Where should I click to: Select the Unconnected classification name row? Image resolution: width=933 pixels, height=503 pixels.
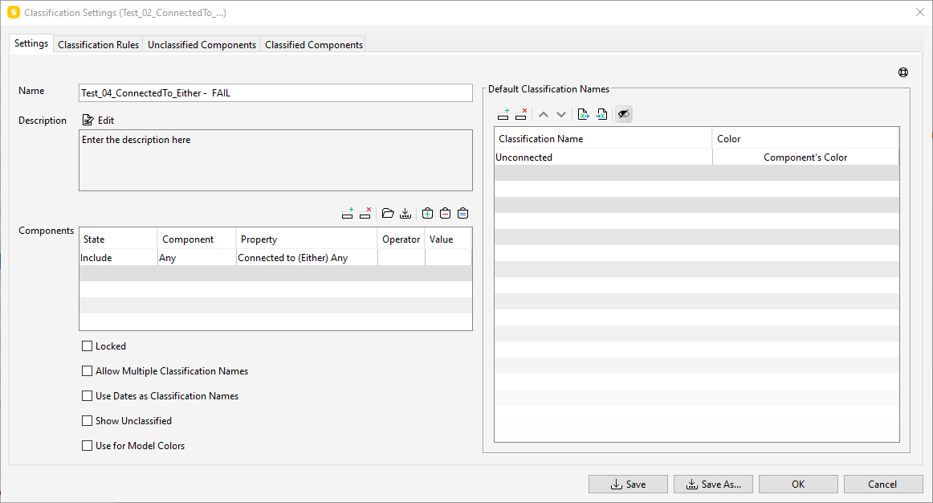click(x=603, y=157)
